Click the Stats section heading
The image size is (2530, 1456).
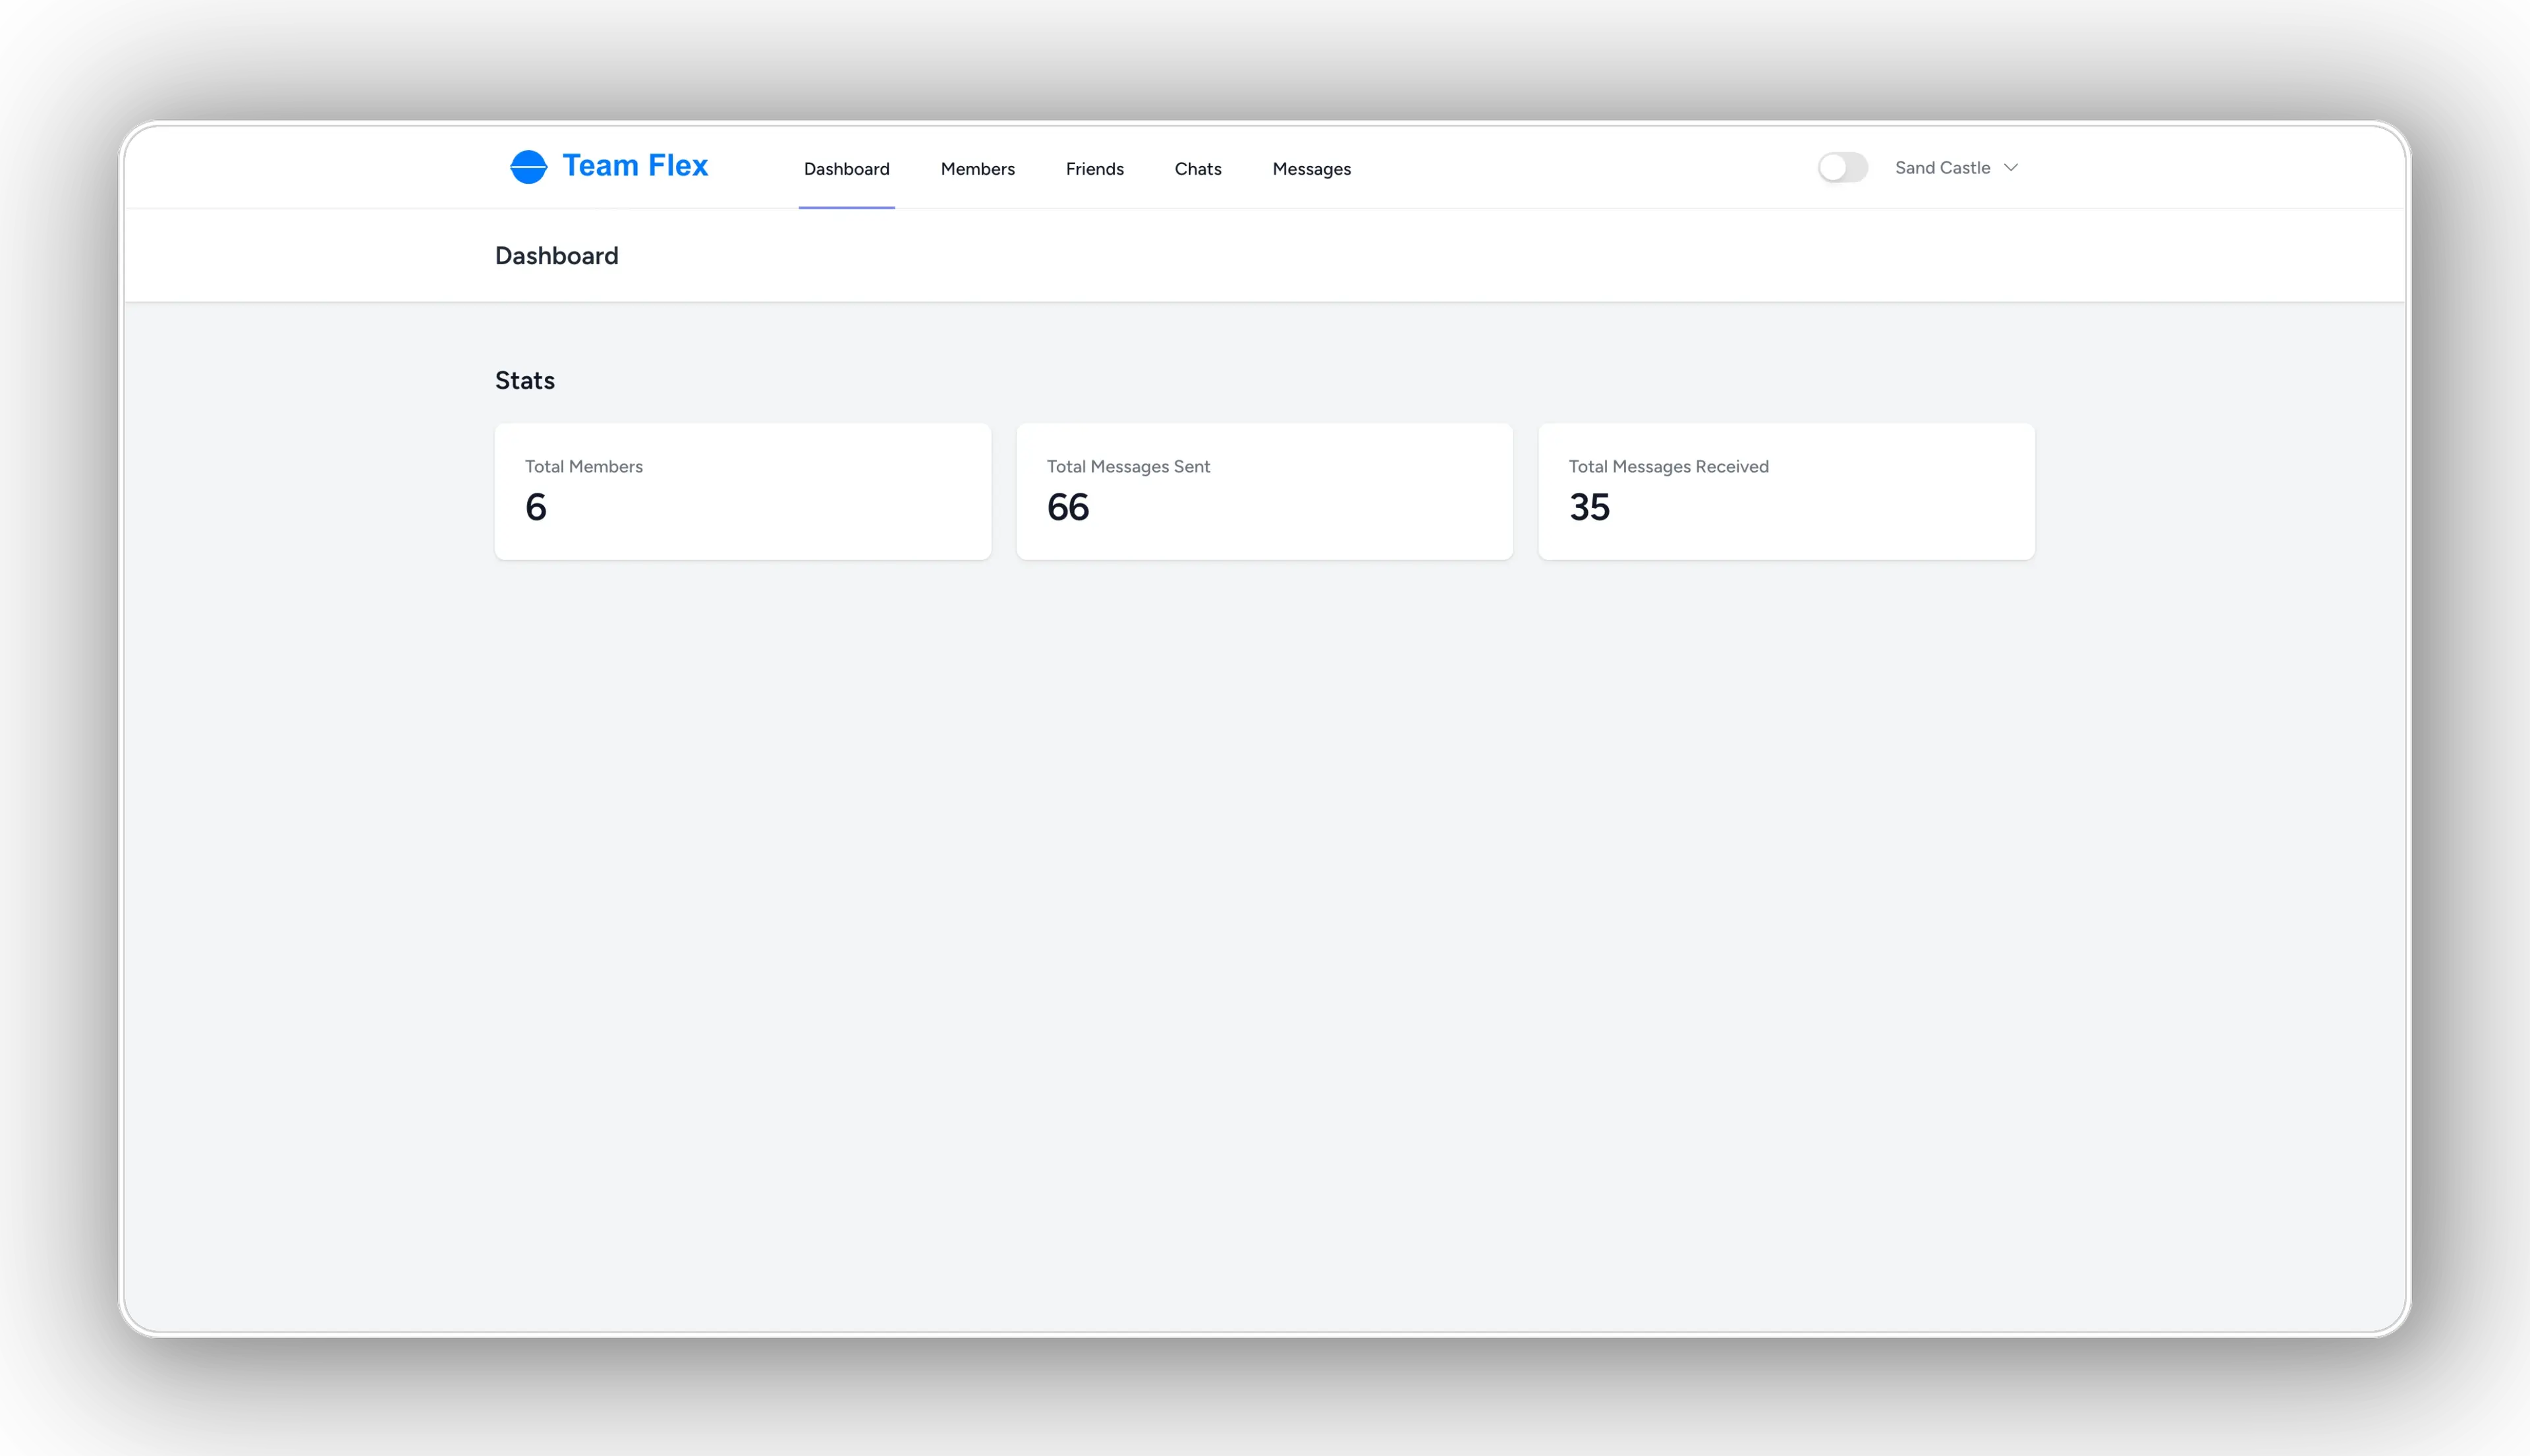524,381
